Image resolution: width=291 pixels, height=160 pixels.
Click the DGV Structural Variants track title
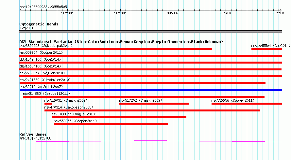(x=121, y=42)
